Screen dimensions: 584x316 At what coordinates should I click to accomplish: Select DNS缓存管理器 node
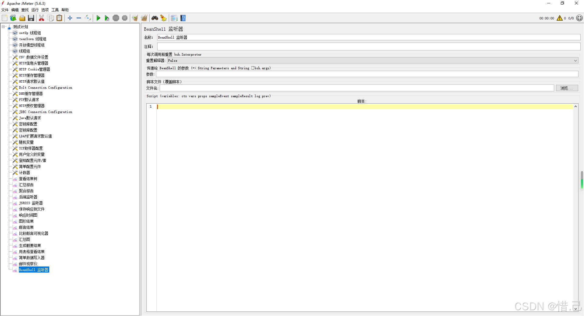31,94
